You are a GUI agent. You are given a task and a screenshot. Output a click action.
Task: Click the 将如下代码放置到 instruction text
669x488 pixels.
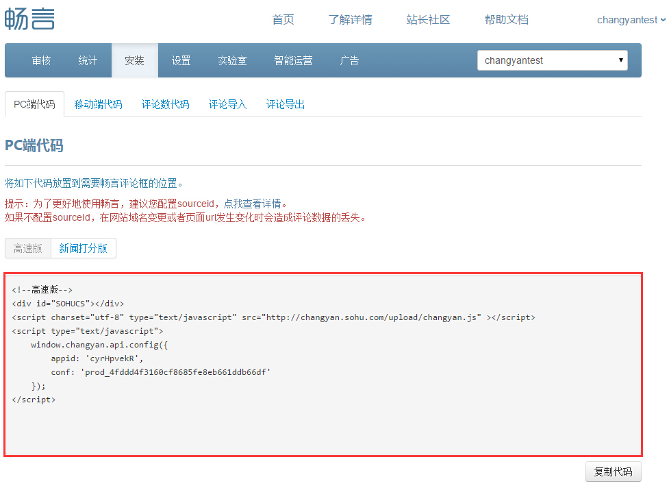[x=93, y=183]
